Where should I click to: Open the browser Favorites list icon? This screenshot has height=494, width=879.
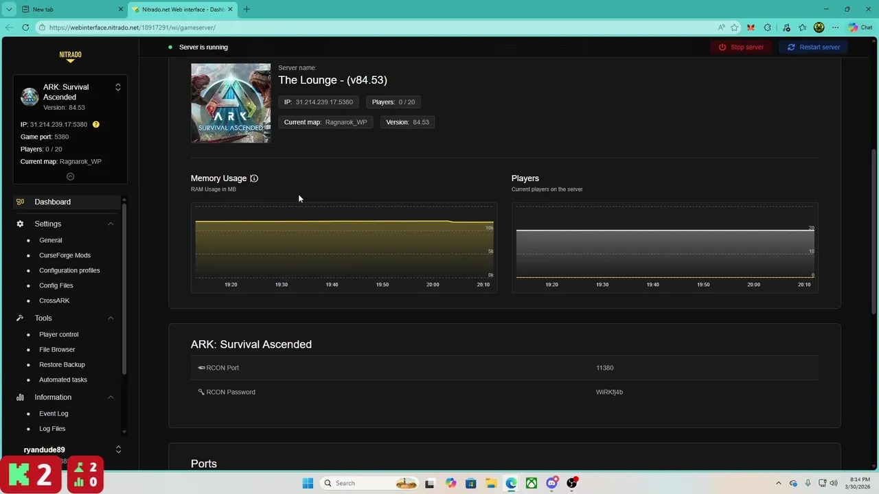pos(802,27)
